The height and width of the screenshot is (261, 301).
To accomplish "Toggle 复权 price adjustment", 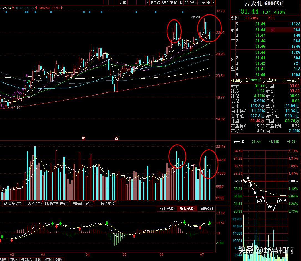I will [174, 2].
